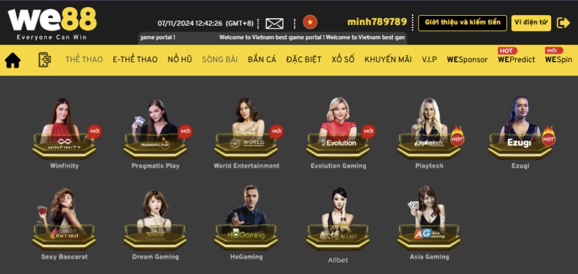
Task: Open the Ví điện tử wallet button
Action: coord(531,23)
